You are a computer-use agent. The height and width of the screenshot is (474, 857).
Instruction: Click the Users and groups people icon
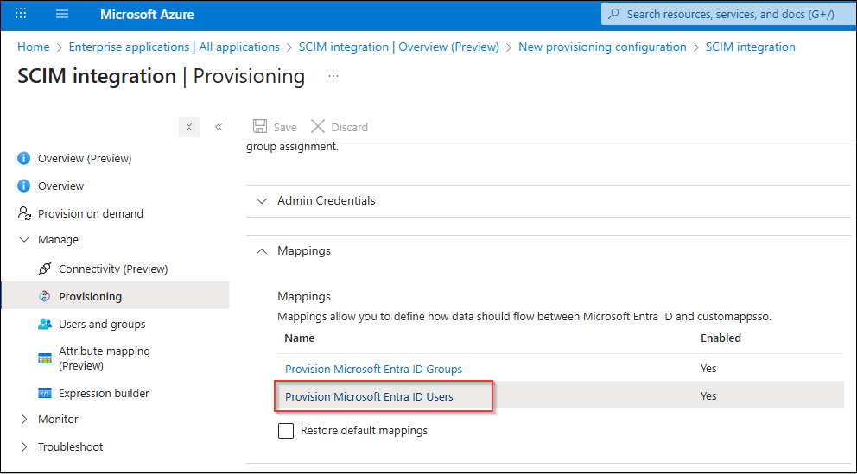[45, 324]
